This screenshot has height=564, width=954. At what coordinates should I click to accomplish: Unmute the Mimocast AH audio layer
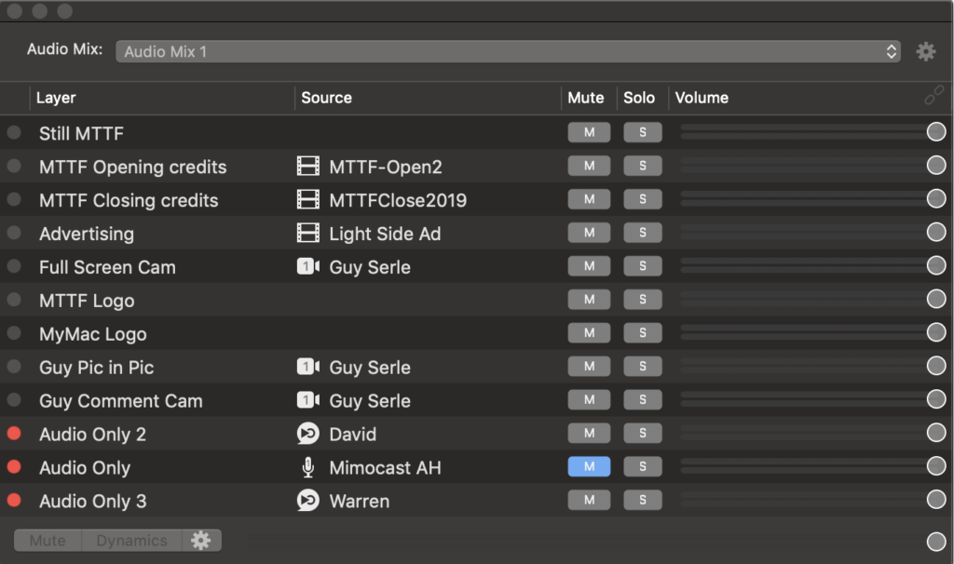[x=589, y=467]
